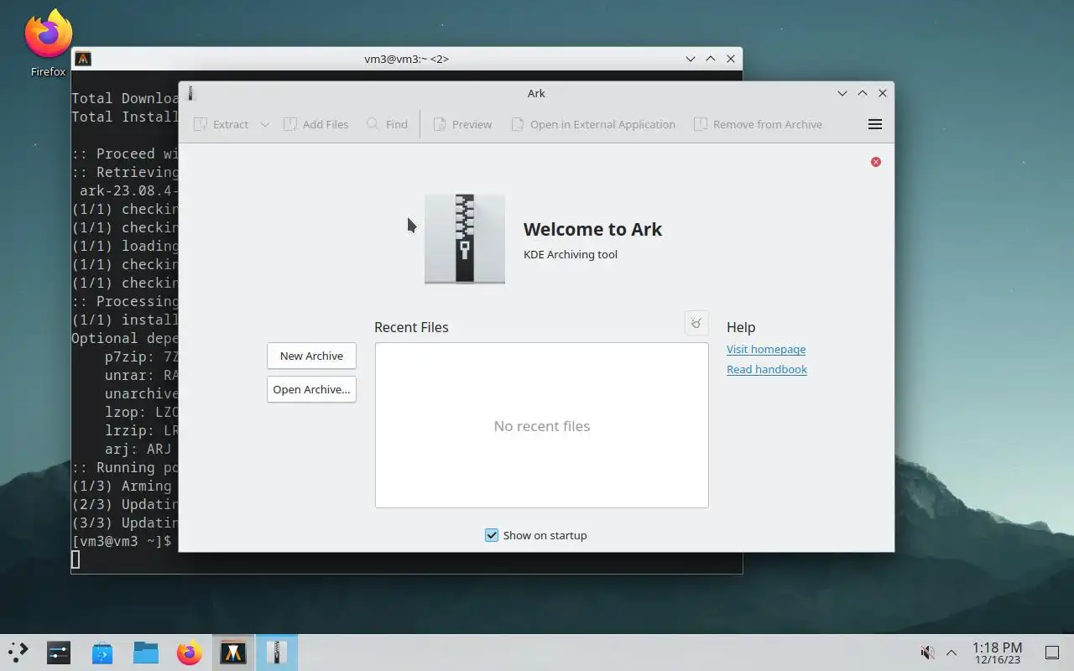Screen dimensions: 1074x671
Task: Click the Preview toolbar button
Action: coord(462,124)
